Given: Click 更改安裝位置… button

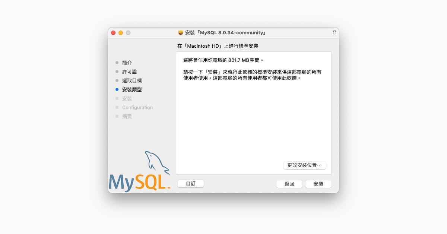Looking at the screenshot, I should [304, 165].
